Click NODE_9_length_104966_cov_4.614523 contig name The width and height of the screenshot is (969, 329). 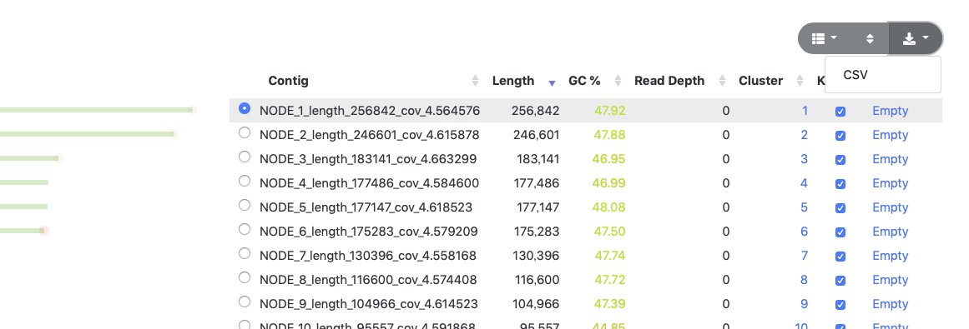tap(369, 304)
